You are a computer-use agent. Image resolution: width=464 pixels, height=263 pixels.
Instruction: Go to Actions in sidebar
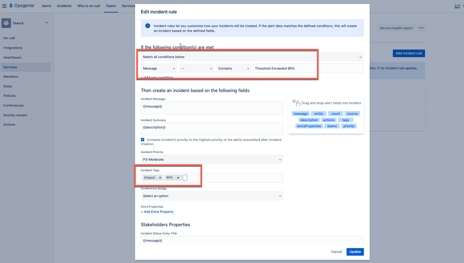pyautogui.click(x=9, y=125)
